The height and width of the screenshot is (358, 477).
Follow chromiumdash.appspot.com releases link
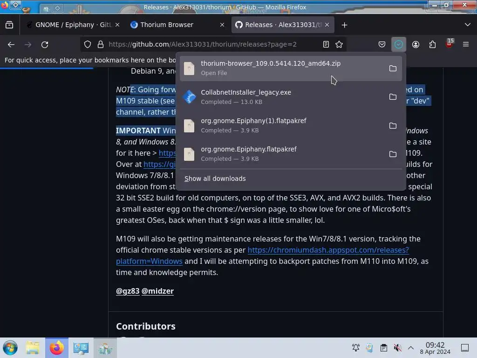[328, 250]
